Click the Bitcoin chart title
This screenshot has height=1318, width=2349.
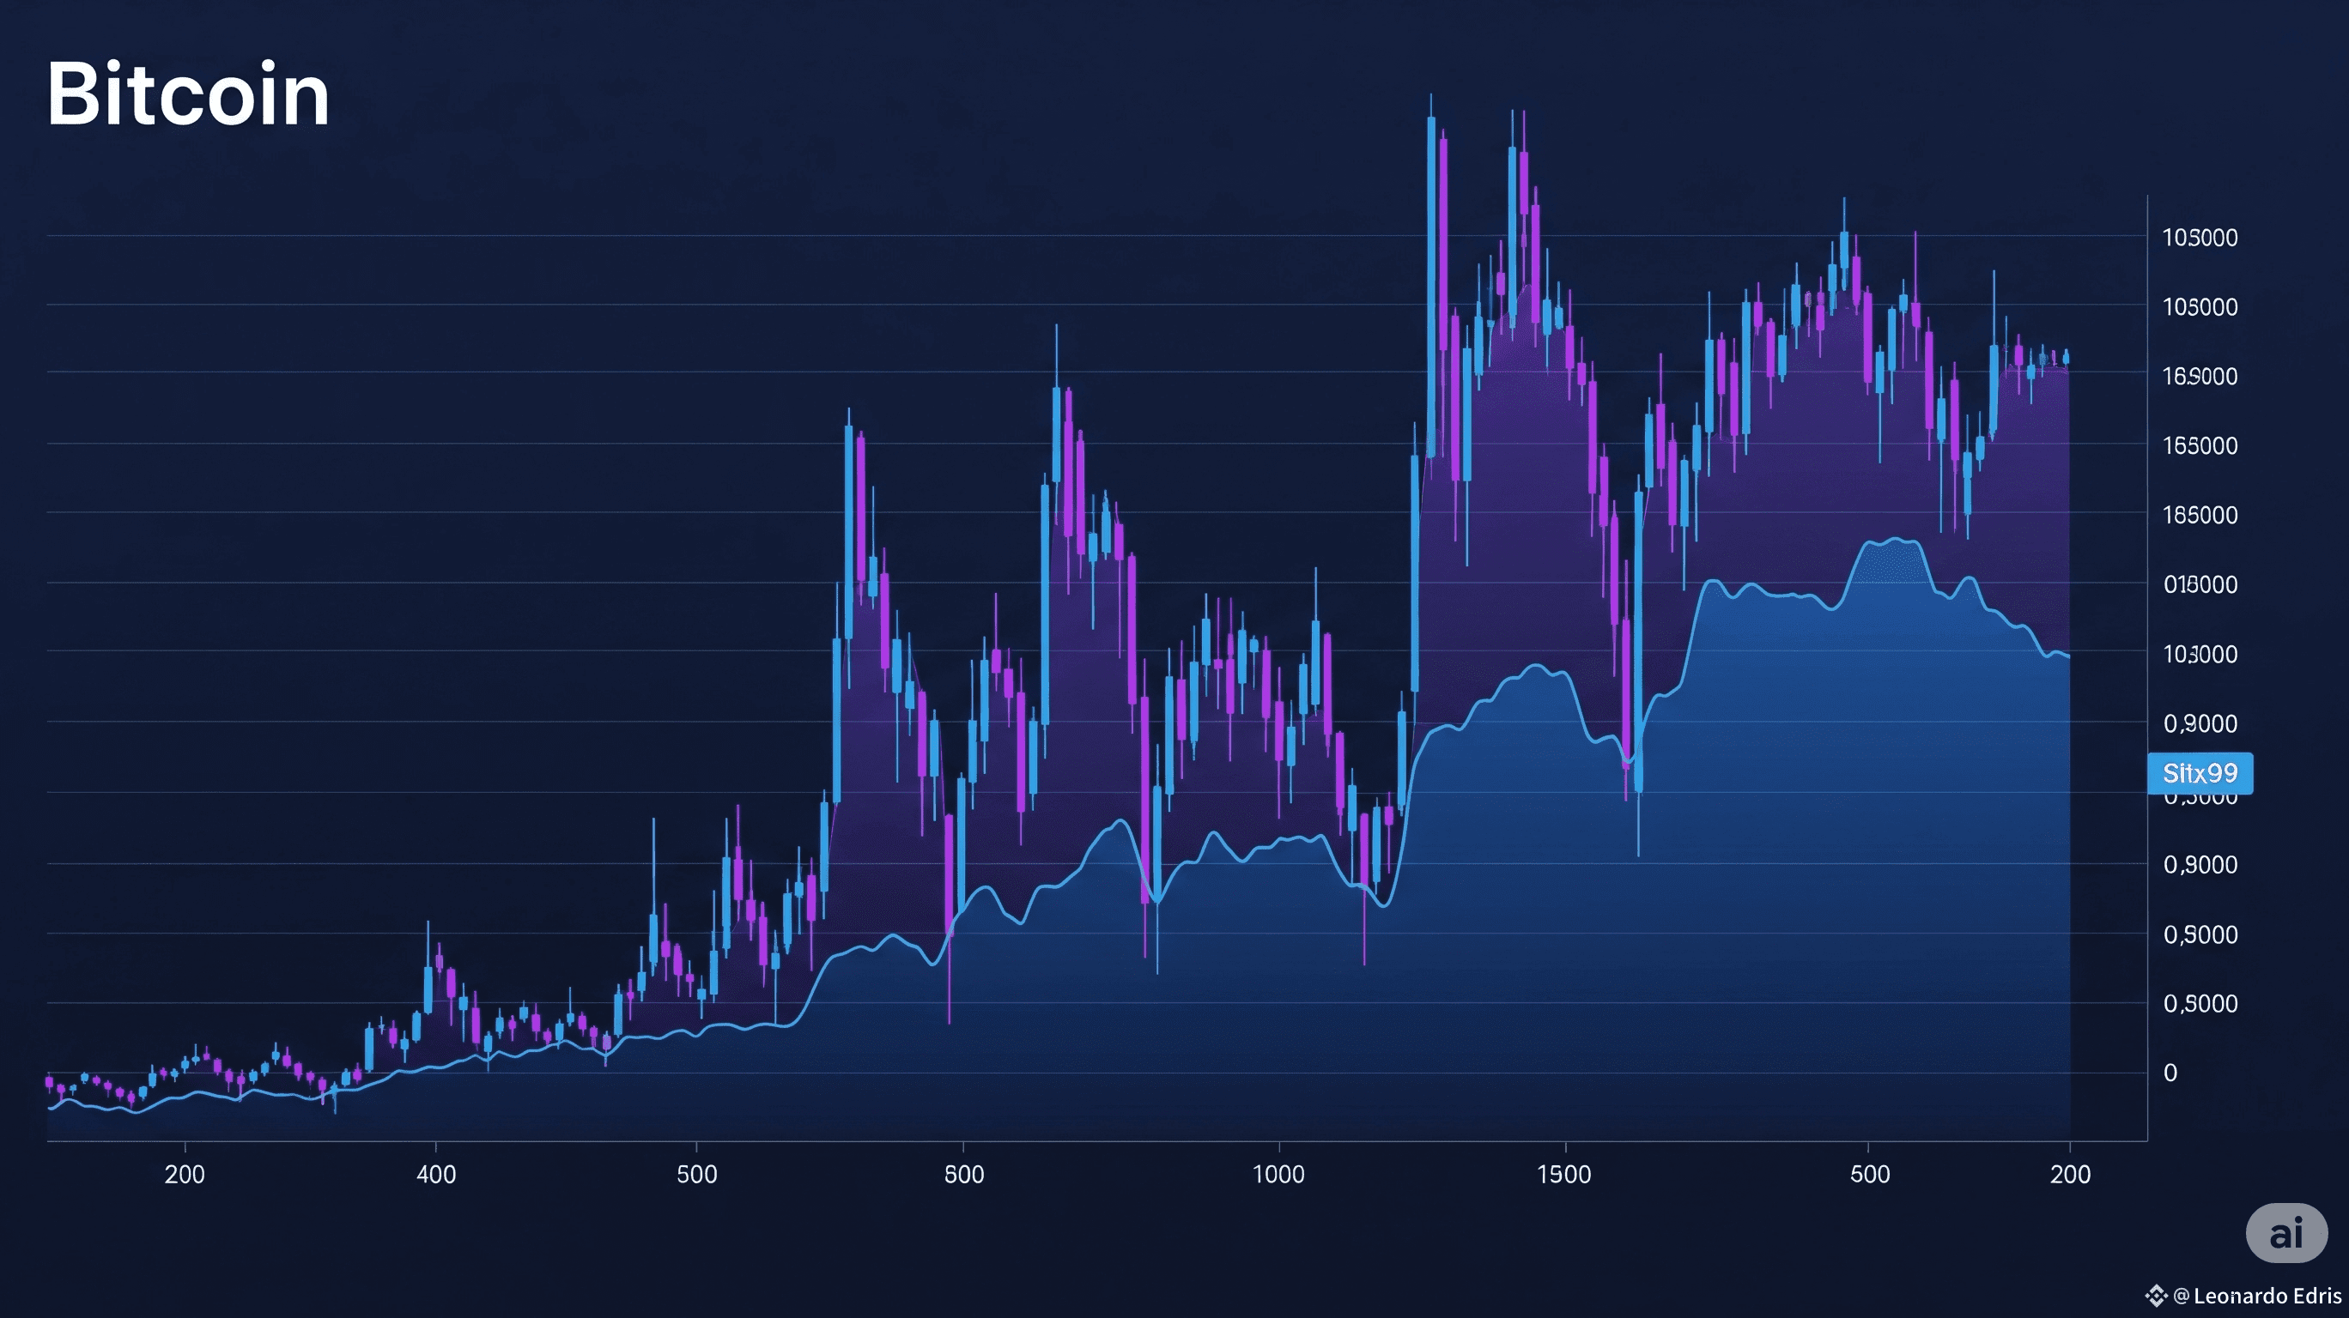tap(188, 94)
